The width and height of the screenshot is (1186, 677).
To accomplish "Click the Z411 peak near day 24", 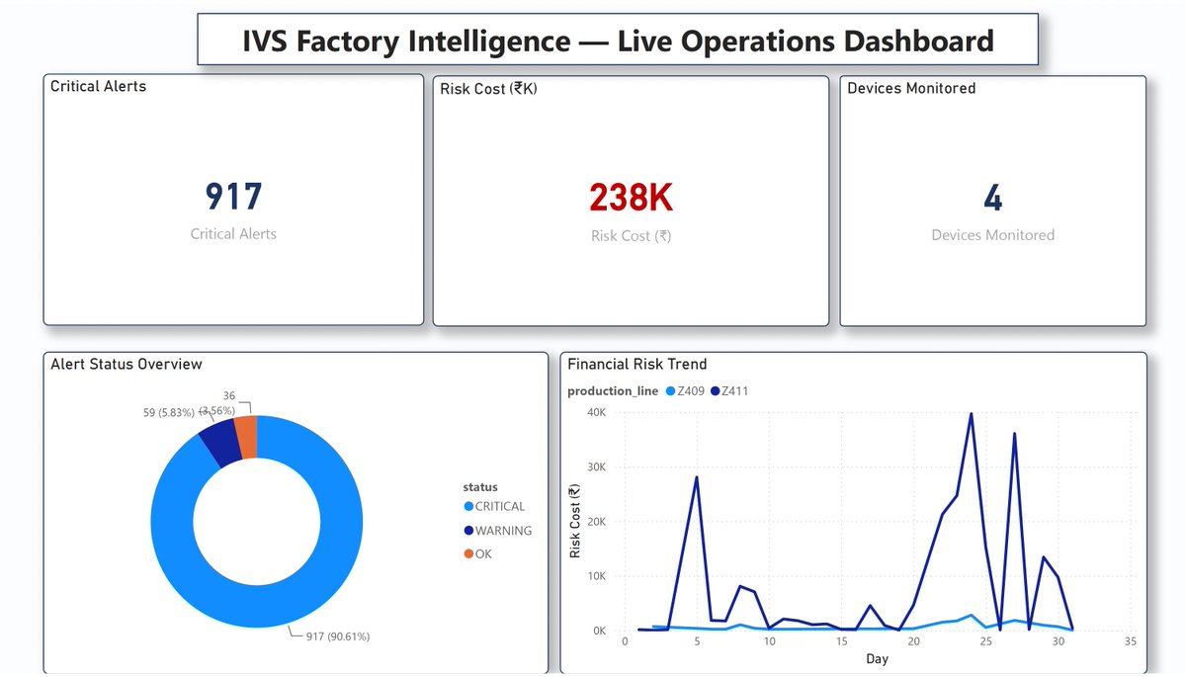I will [972, 414].
